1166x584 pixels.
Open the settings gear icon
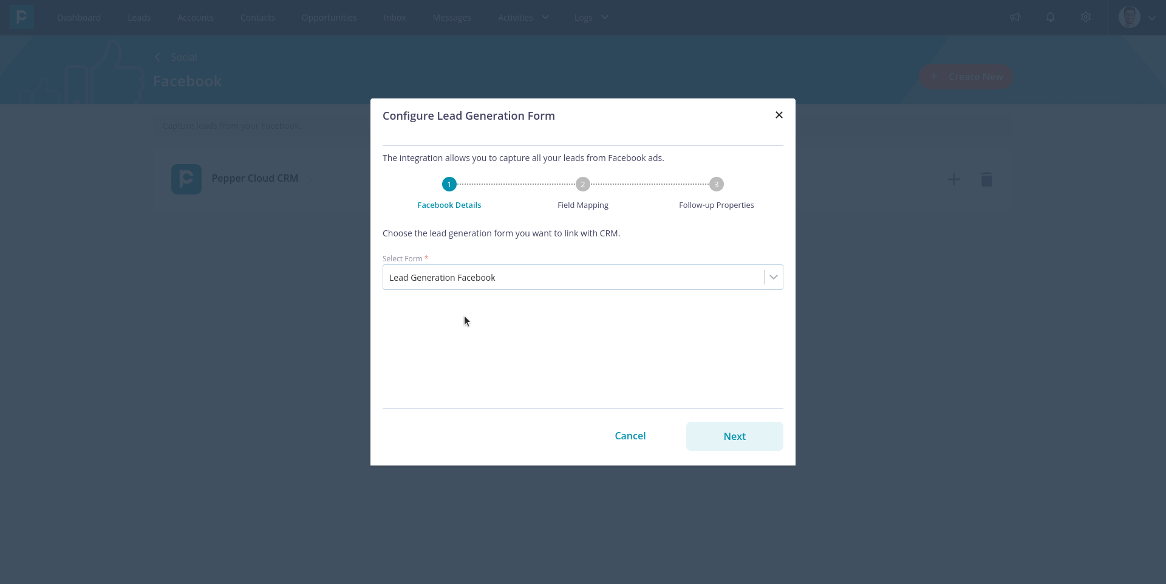tap(1086, 17)
